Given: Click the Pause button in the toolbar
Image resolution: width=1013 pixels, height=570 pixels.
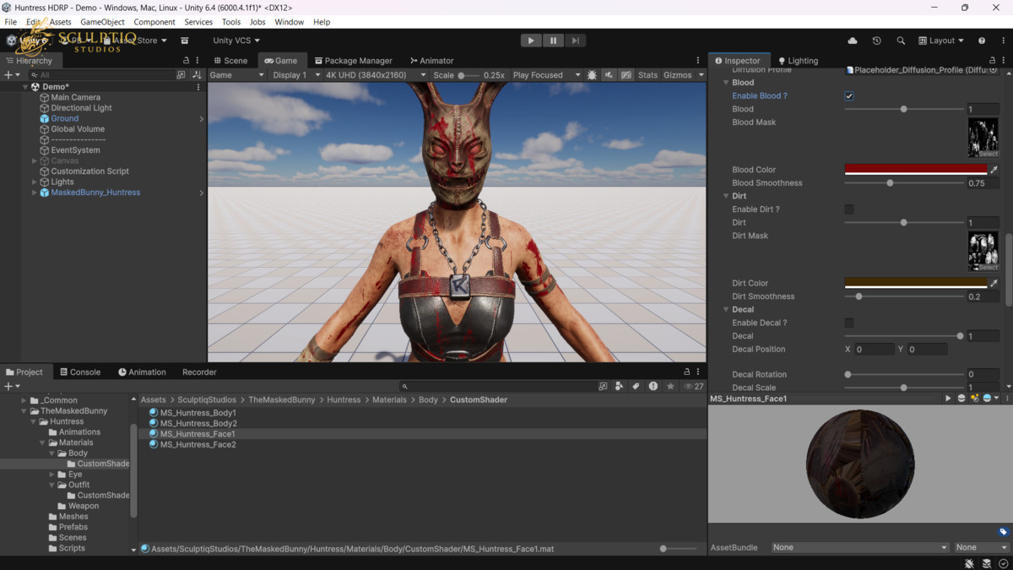Looking at the screenshot, I should pyautogui.click(x=553, y=41).
